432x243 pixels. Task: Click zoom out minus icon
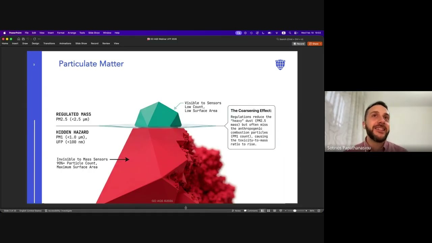coord(286,211)
